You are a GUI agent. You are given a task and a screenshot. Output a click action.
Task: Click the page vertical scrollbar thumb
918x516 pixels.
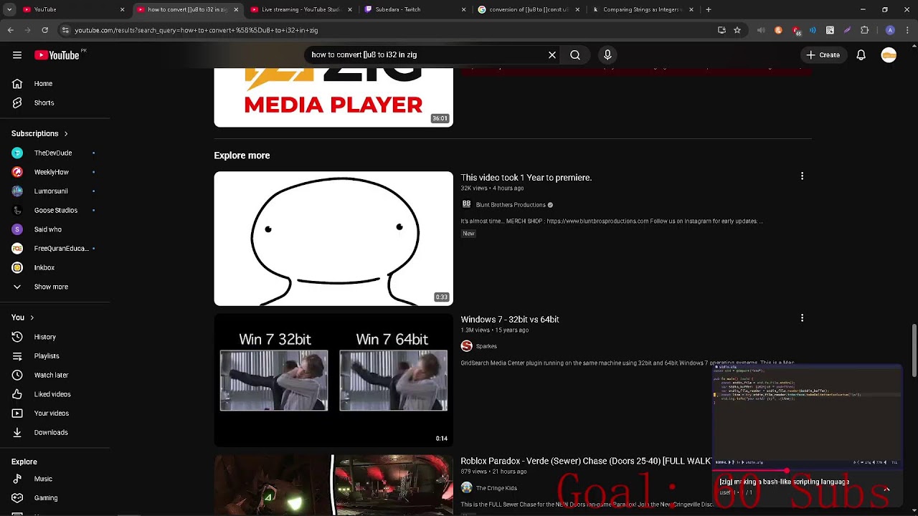(914, 350)
